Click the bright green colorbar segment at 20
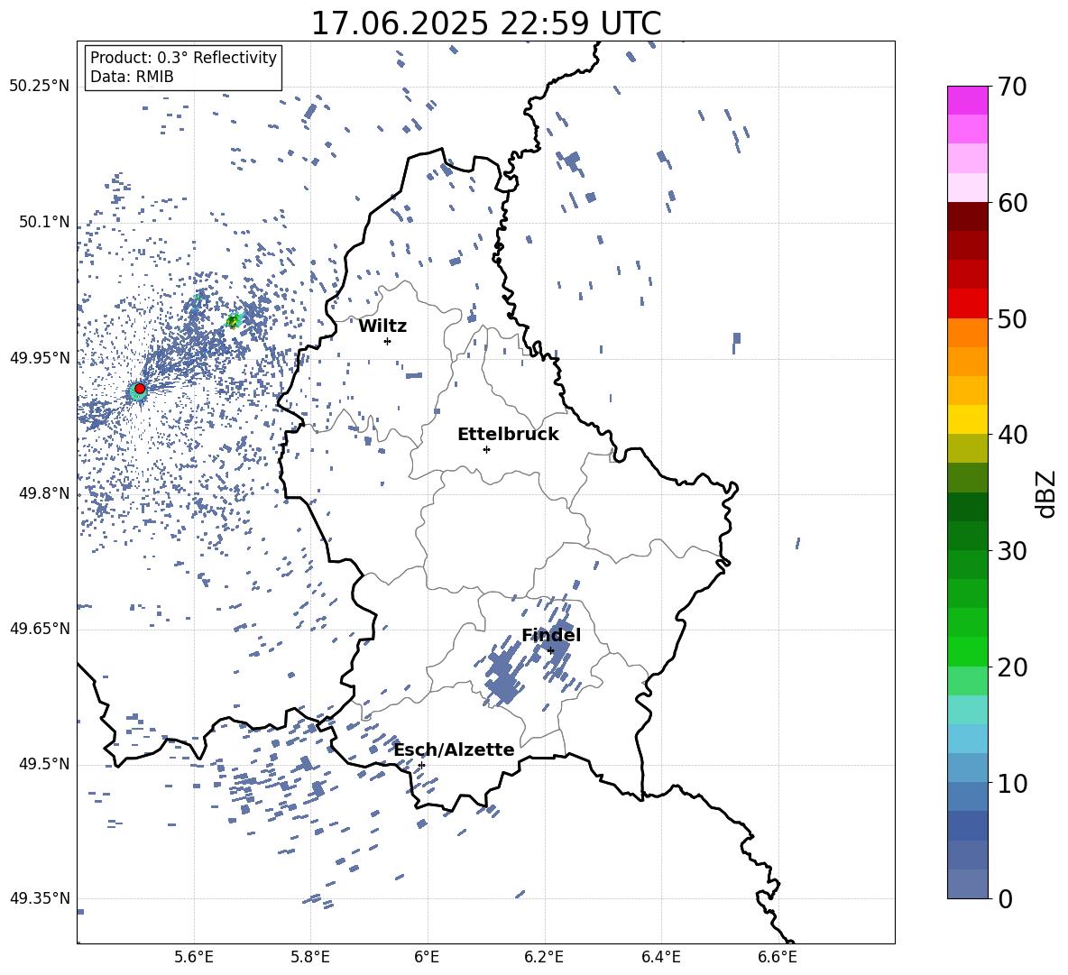Screen dimensions: 1068x975 [967, 651]
